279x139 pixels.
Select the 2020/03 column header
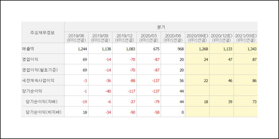coord(149,38)
